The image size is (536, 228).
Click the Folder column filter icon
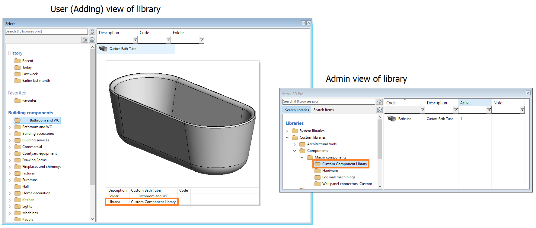click(202, 40)
